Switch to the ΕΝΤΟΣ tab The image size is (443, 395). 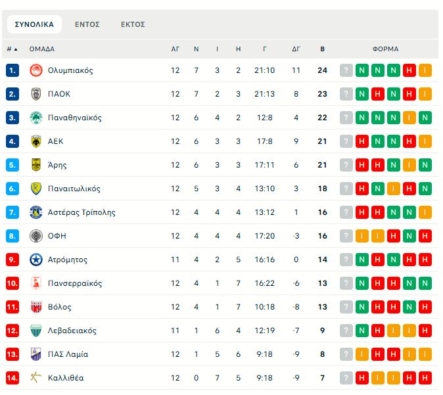pos(87,24)
